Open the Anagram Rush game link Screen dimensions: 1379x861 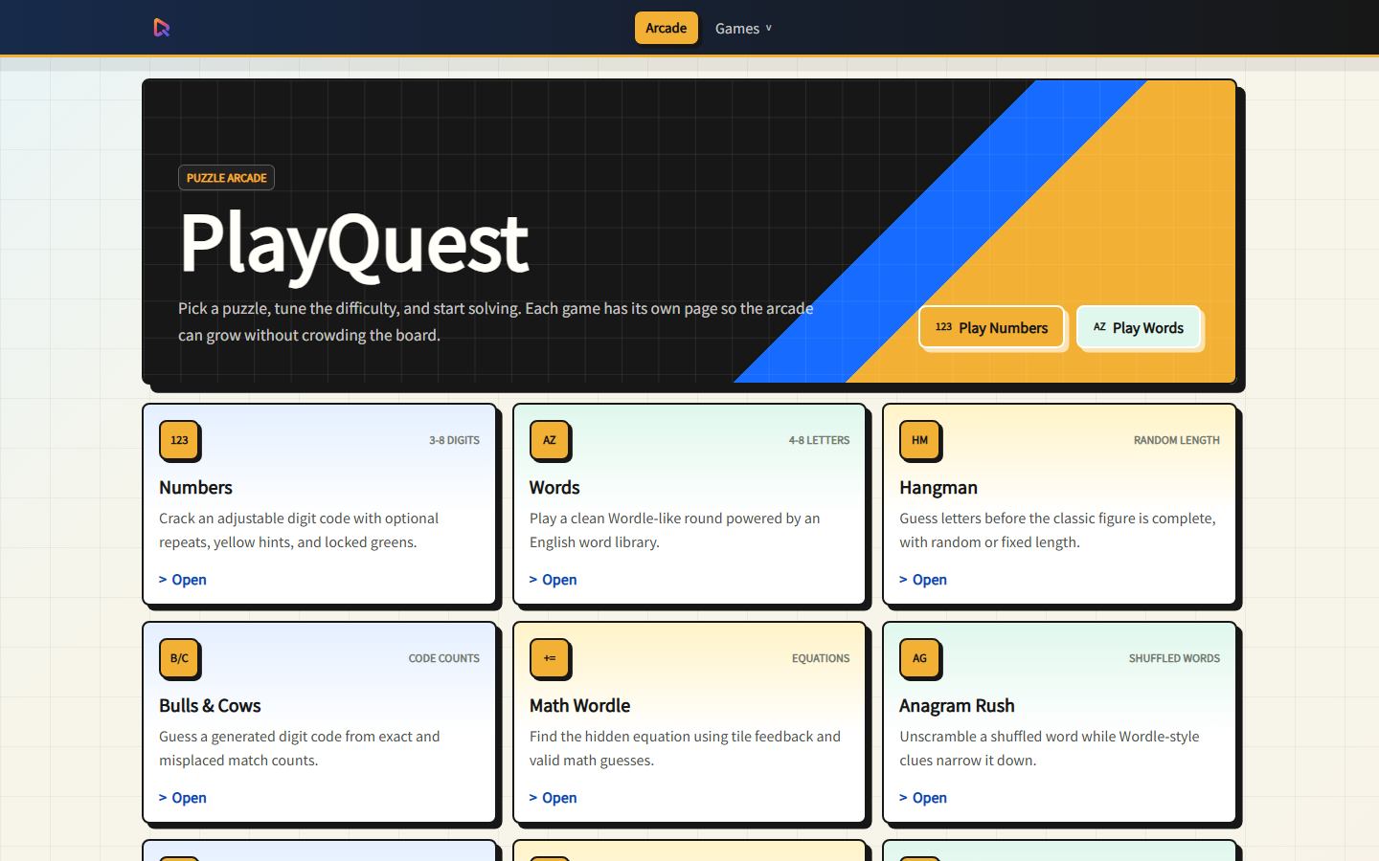pyautogui.click(x=923, y=798)
